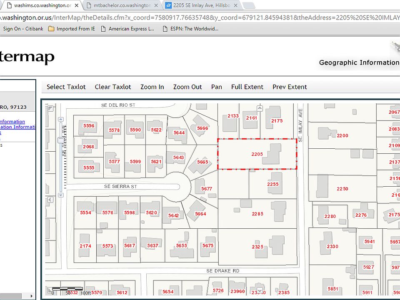Image resolution: width=400 pixels, height=300 pixels.
Task: Click zoom slider's down arrow to zoom out
Action: 61,195
